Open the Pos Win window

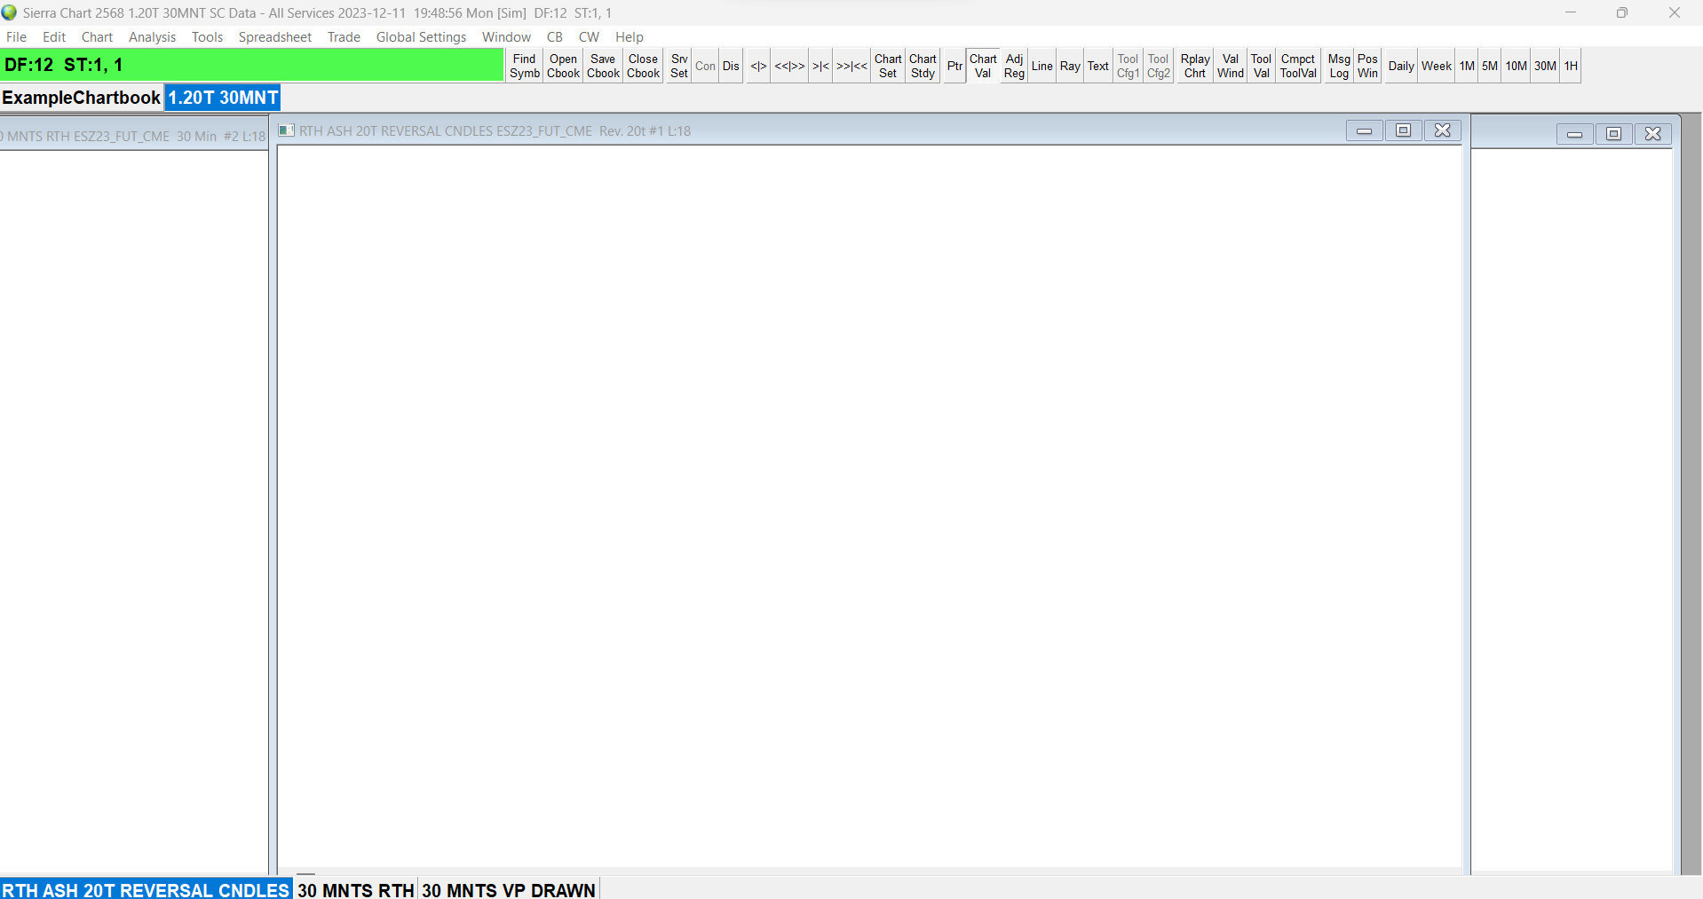tap(1367, 66)
